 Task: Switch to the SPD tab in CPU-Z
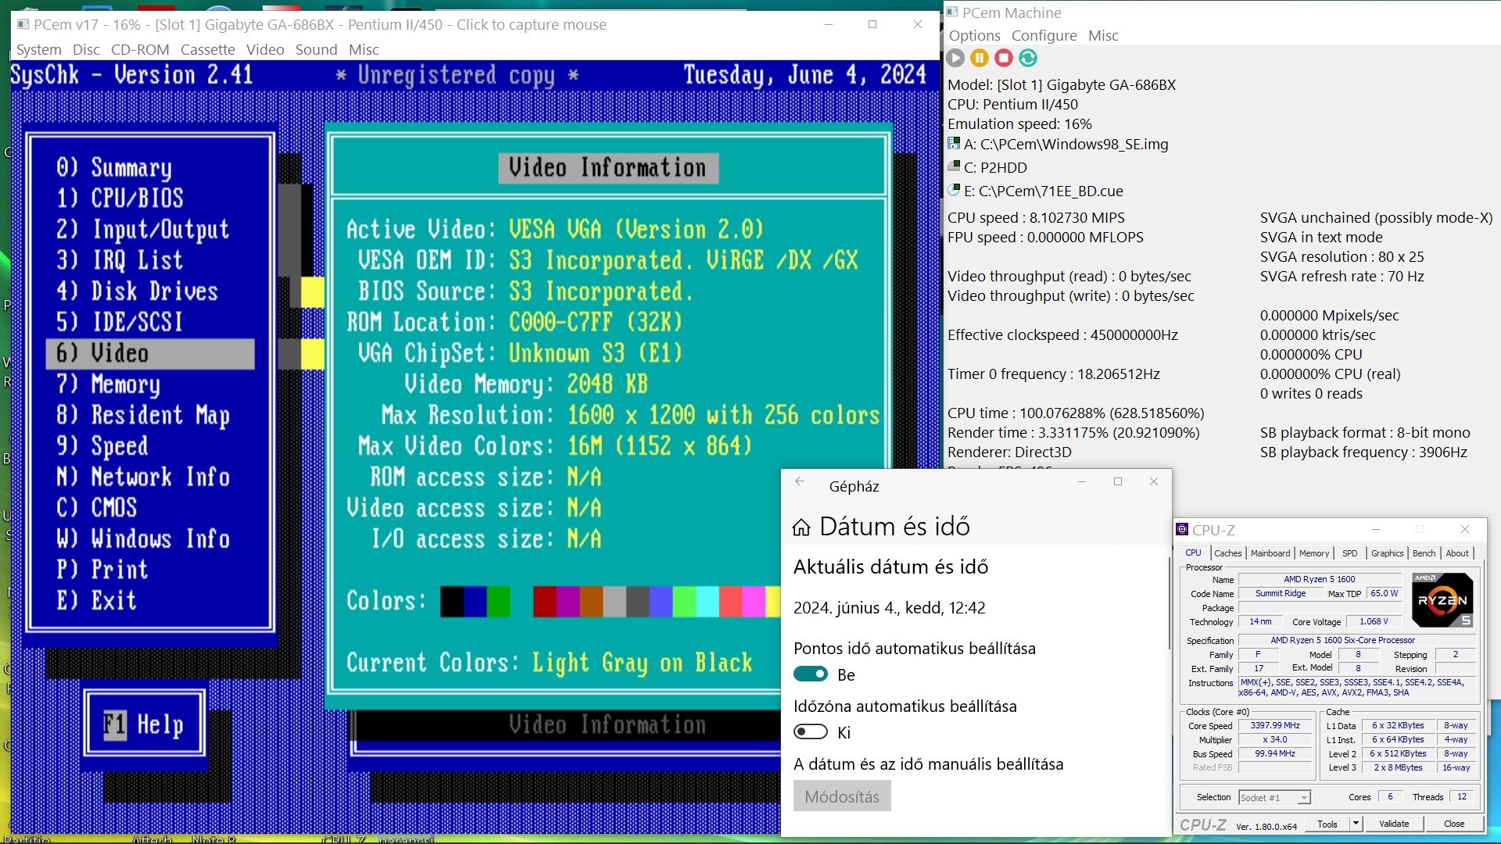click(x=1350, y=553)
